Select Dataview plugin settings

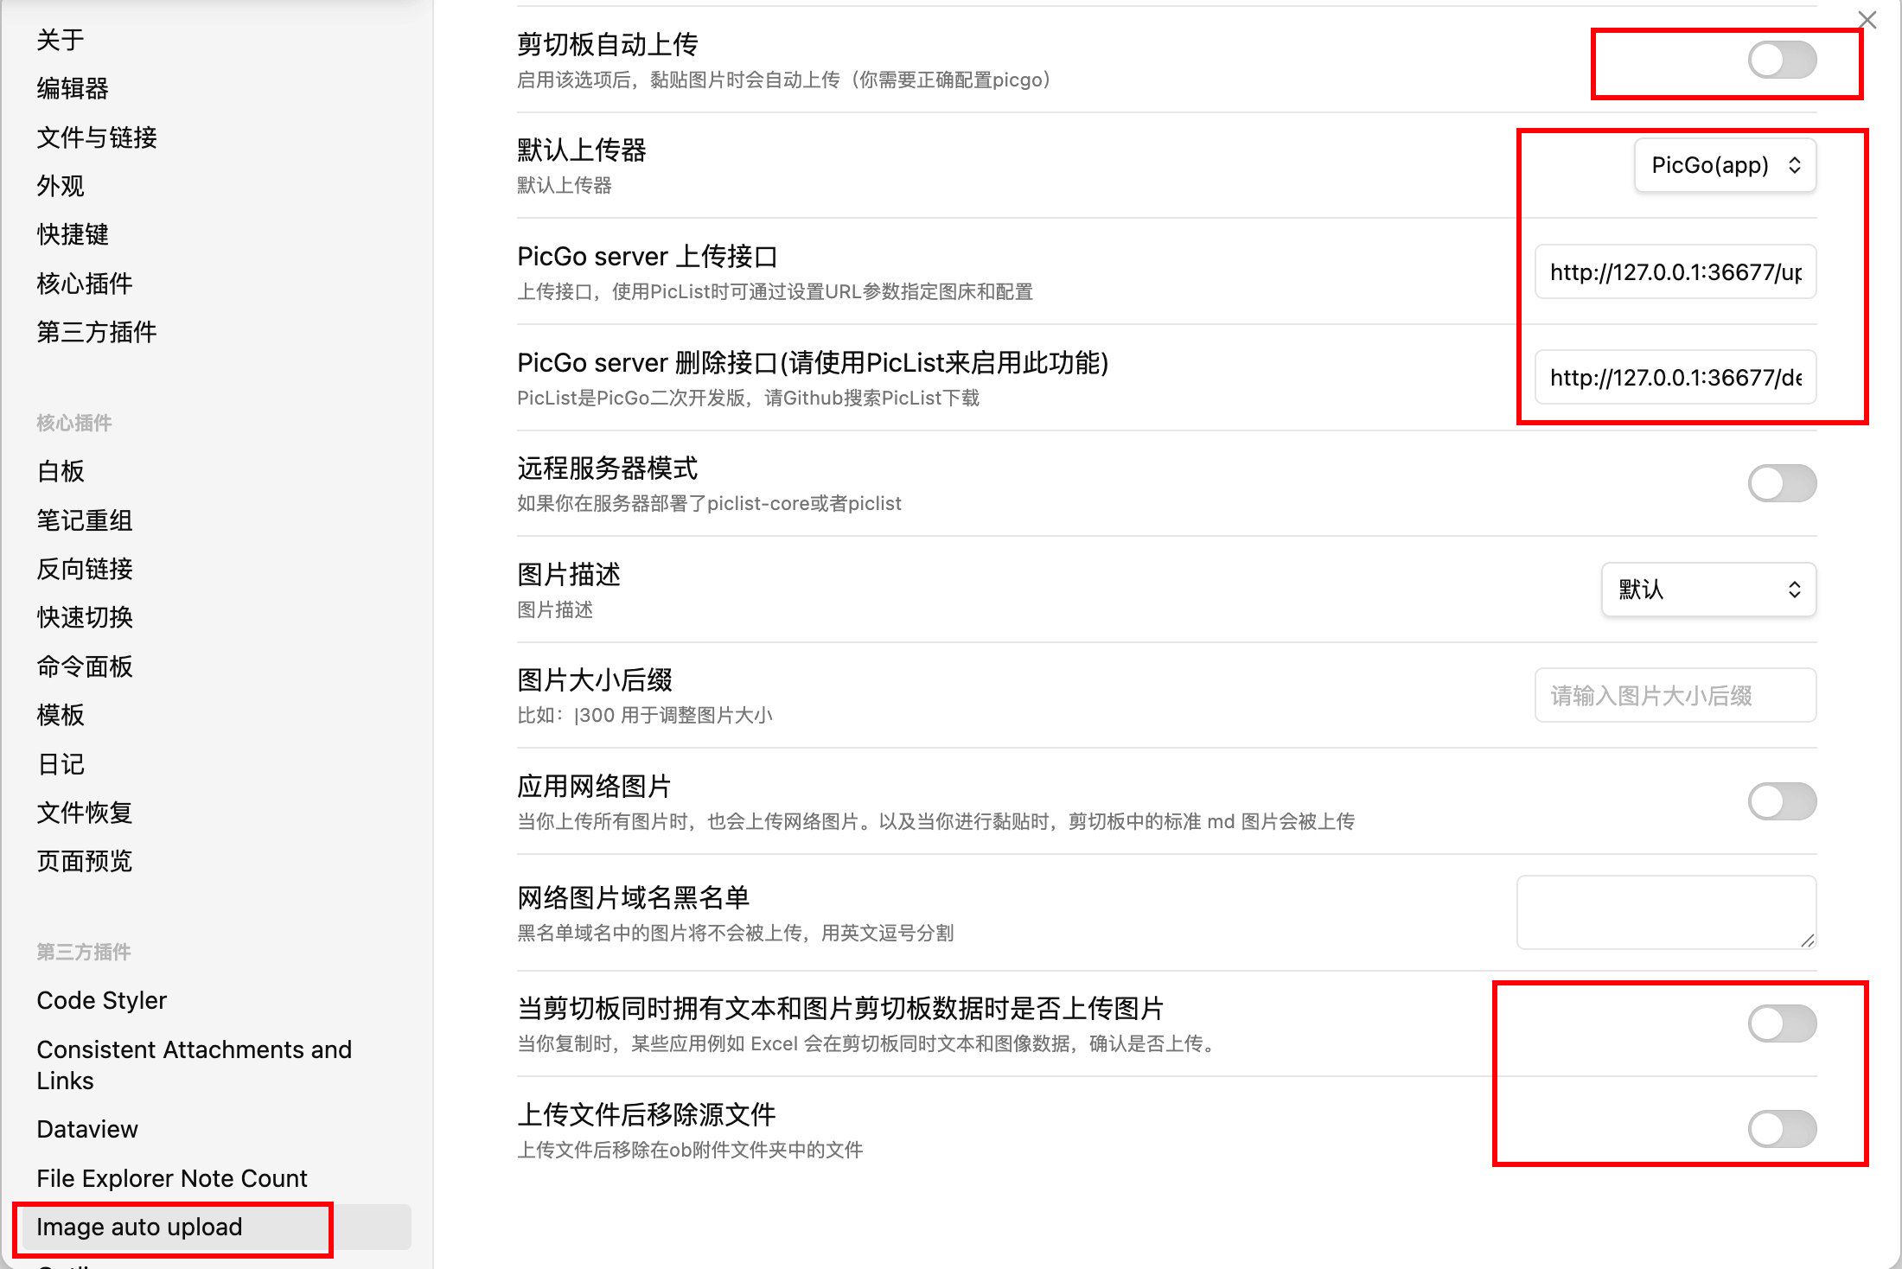pos(87,1129)
